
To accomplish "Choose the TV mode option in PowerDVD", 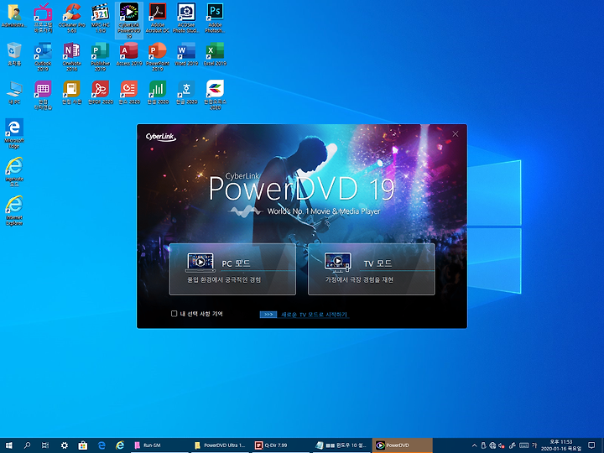I will pos(372,269).
